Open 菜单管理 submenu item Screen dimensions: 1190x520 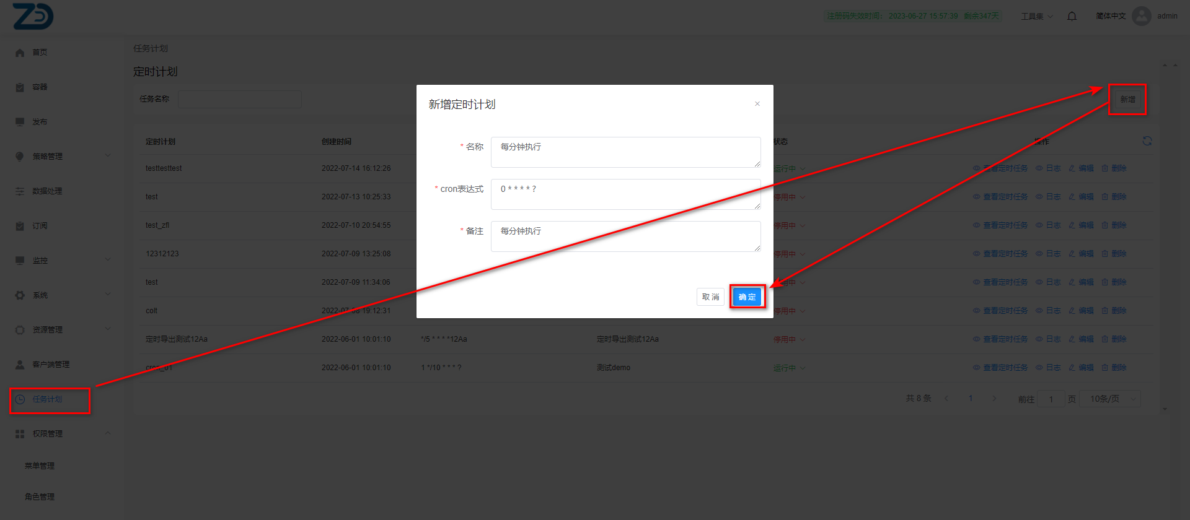pos(40,466)
